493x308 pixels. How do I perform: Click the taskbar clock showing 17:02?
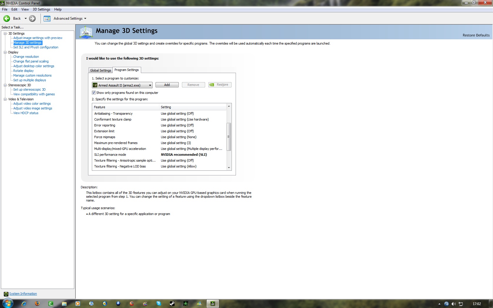pyautogui.click(x=477, y=304)
